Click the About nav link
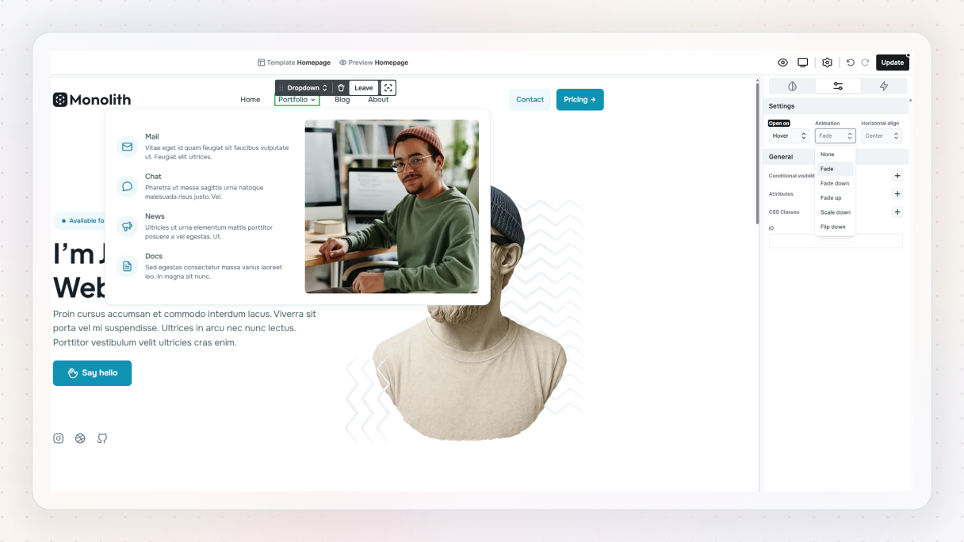 378,100
